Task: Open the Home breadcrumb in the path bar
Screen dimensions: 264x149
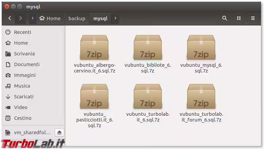Action: point(50,18)
